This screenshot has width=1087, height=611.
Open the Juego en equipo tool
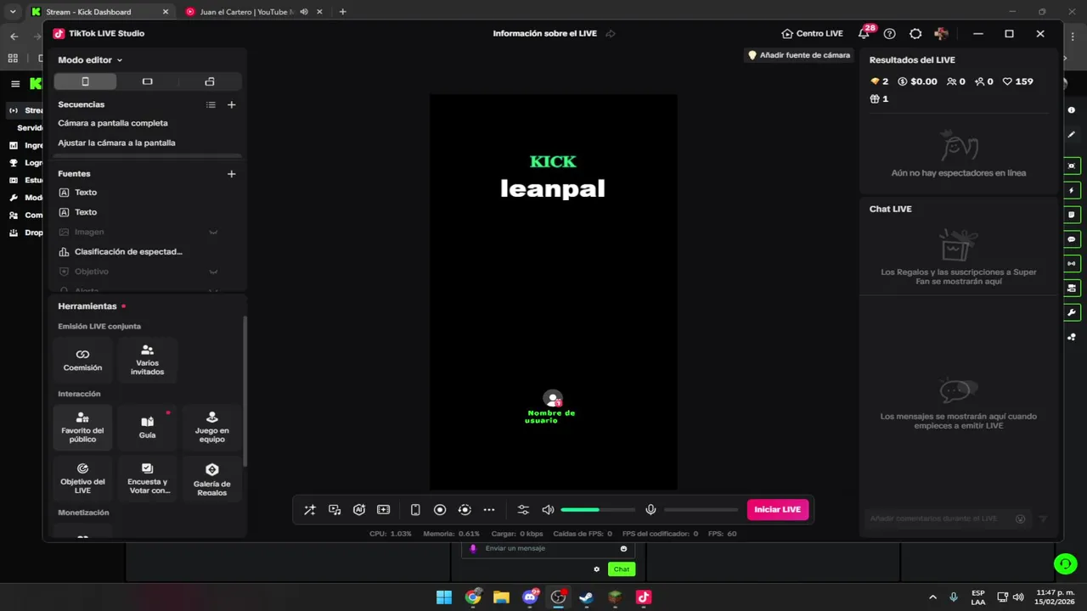pos(211,428)
